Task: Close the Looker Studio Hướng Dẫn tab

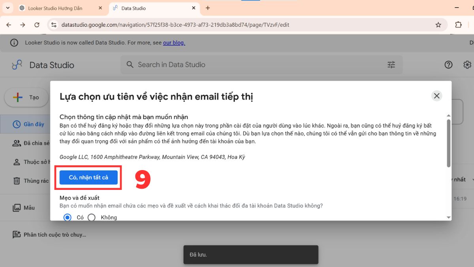Action: (x=100, y=8)
